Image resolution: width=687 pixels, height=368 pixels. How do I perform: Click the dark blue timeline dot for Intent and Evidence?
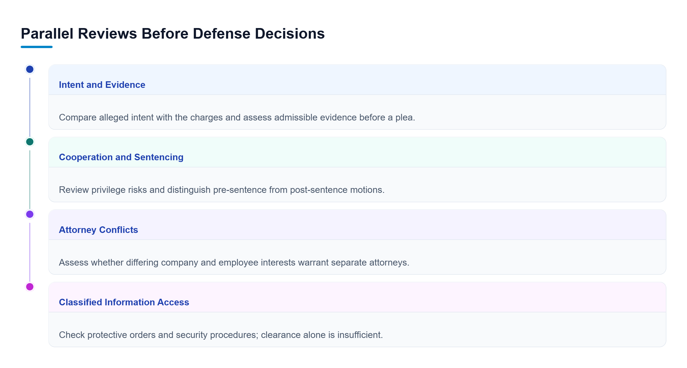coord(30,69)
